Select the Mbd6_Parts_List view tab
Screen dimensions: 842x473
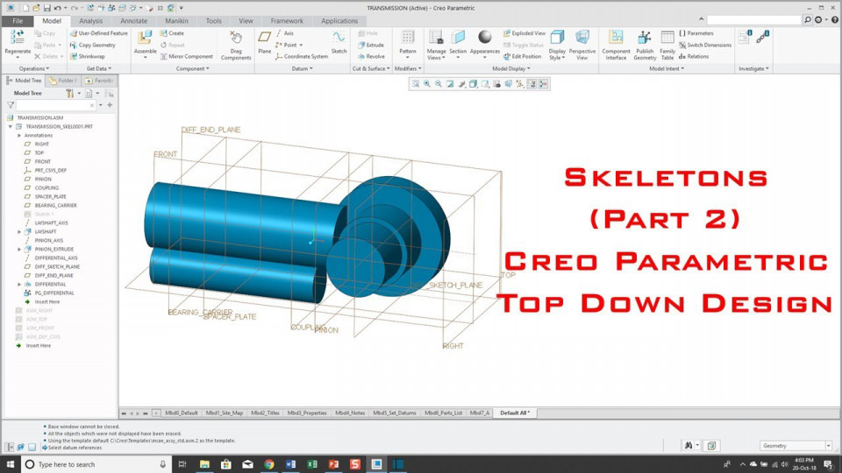point(444,413)
